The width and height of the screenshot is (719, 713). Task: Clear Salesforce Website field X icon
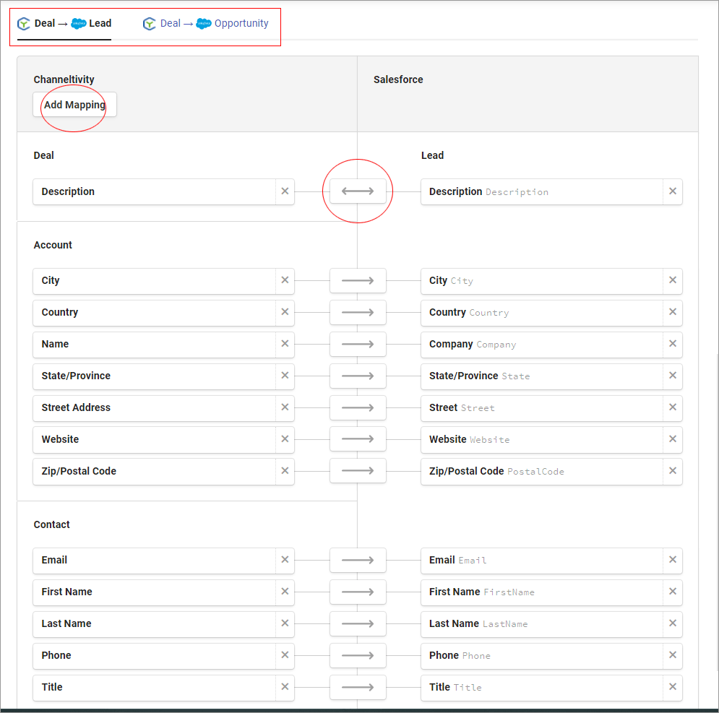tap(673, 438)
